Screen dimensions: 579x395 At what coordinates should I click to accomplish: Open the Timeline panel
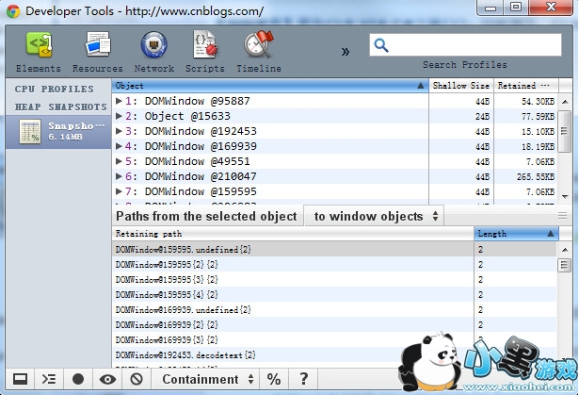[x=258, y=52]
